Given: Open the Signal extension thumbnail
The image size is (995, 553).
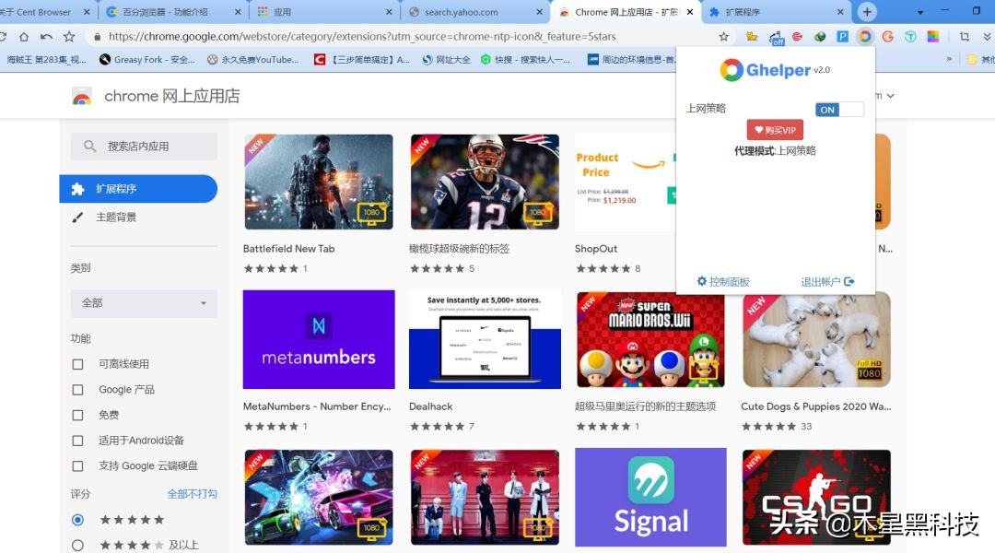Looking at the screenshot, I should tap(650, 497).
